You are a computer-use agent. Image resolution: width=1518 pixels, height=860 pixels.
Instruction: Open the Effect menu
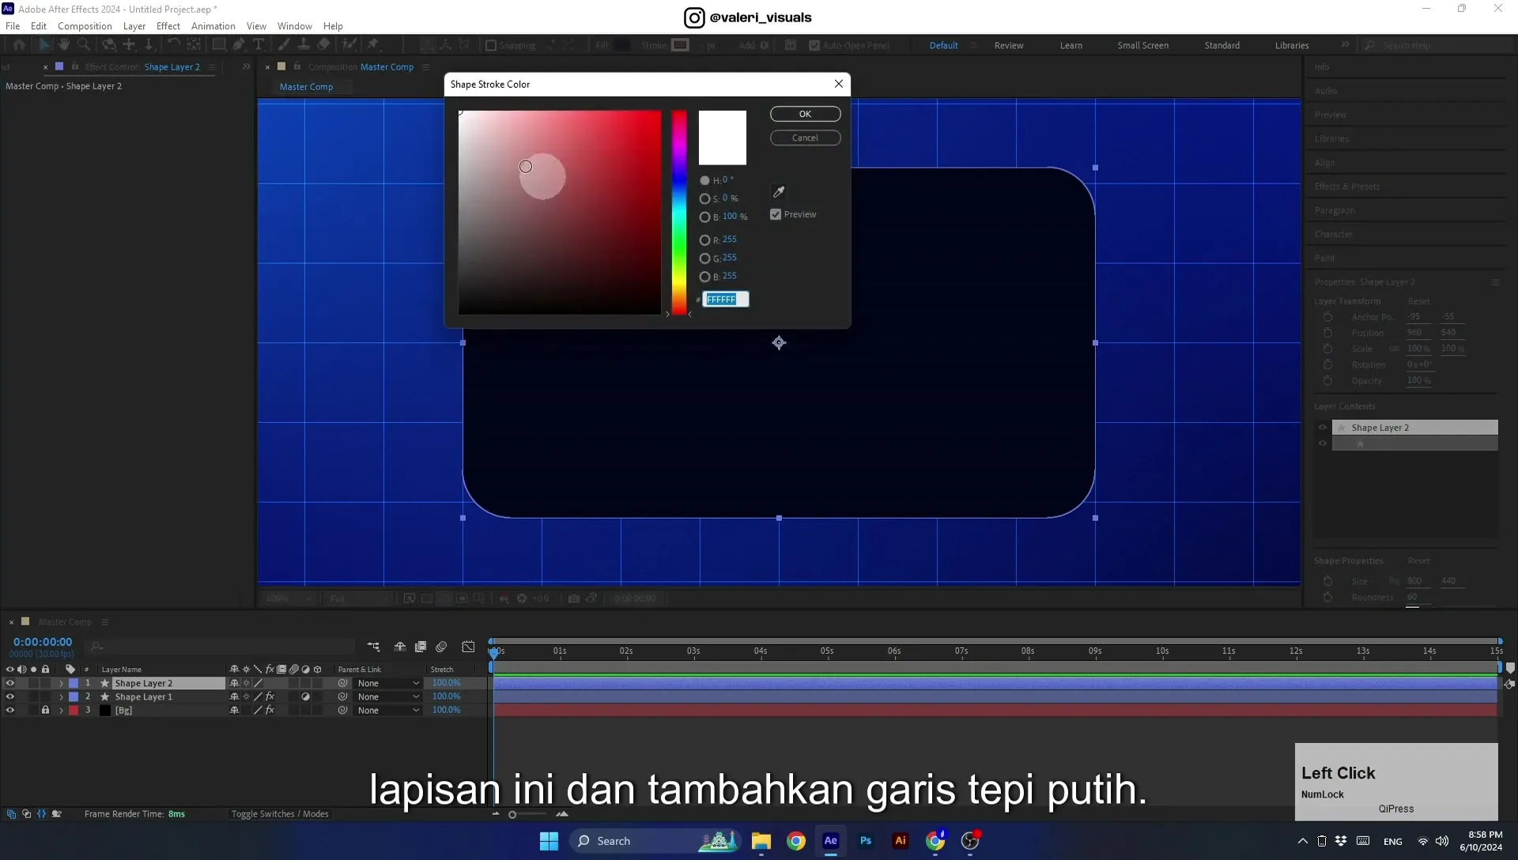pos(168,26)
